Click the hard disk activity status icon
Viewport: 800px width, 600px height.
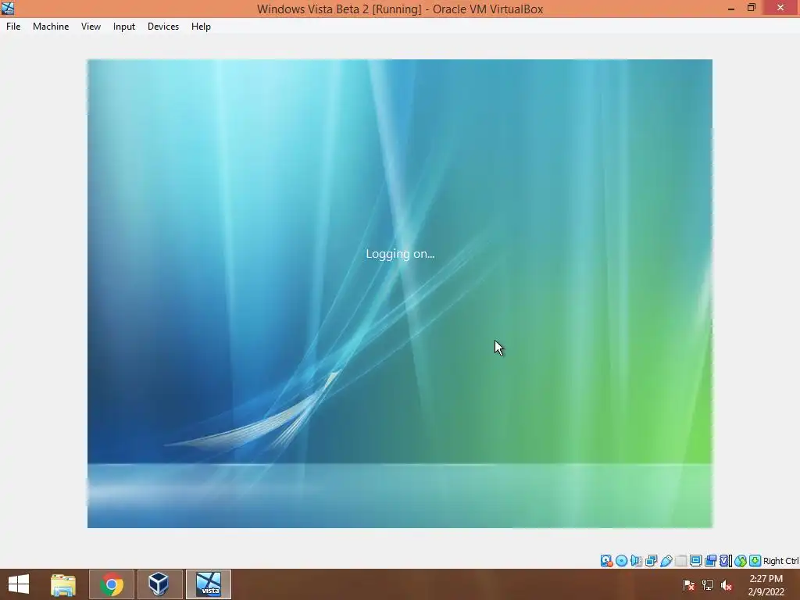606,561
